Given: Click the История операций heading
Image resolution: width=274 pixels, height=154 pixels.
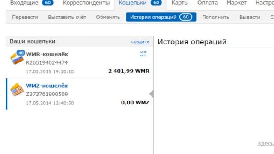Looking at the screenshot, I should 192,42.
